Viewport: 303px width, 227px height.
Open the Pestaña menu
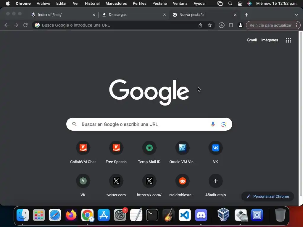pos(159,3)
